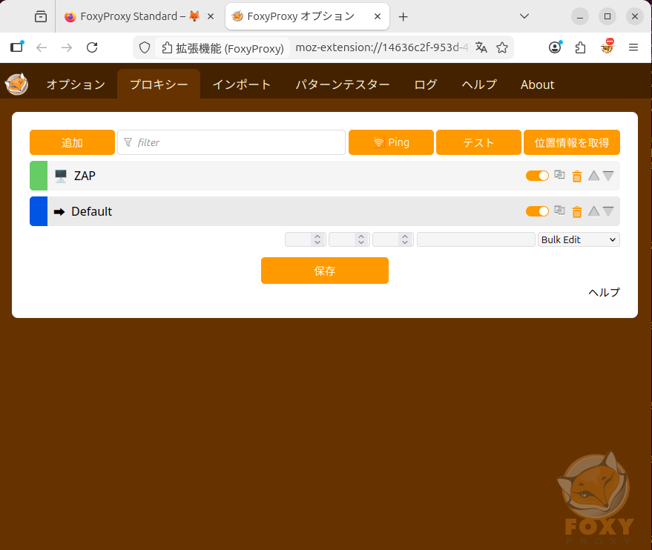
Task: Click the FoxyProxy fox logo in header
Action: tap(16, 85)
